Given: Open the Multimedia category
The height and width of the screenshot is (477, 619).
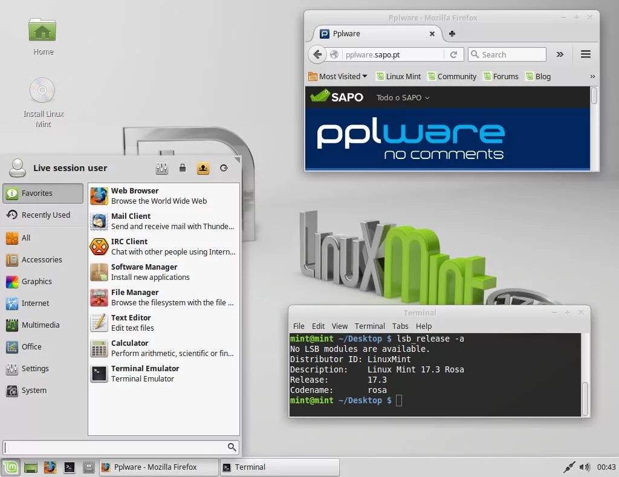Looking at the screenshot, I should (43, 325).
